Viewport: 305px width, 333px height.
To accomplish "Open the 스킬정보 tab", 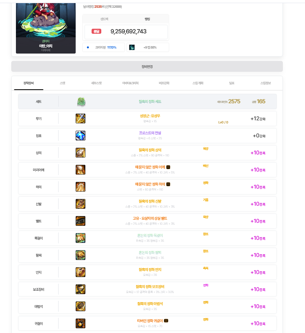I will pos(265,83).
